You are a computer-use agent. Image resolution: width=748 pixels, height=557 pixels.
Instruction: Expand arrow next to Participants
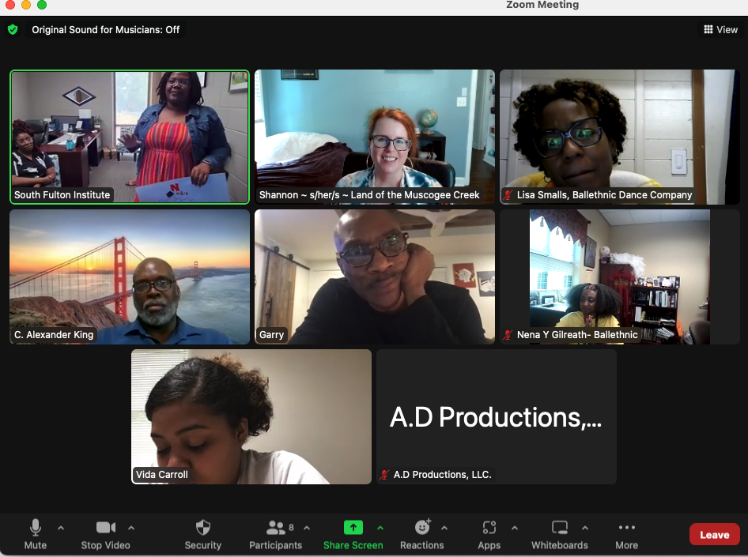coord(307,528)
